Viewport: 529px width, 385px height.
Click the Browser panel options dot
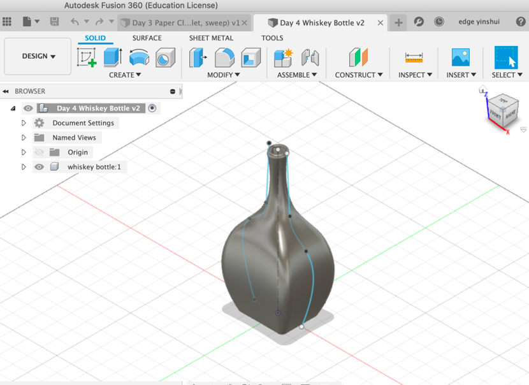point(172,91)
